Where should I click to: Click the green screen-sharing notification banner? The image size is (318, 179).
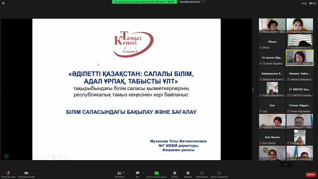tap(145, 2)
